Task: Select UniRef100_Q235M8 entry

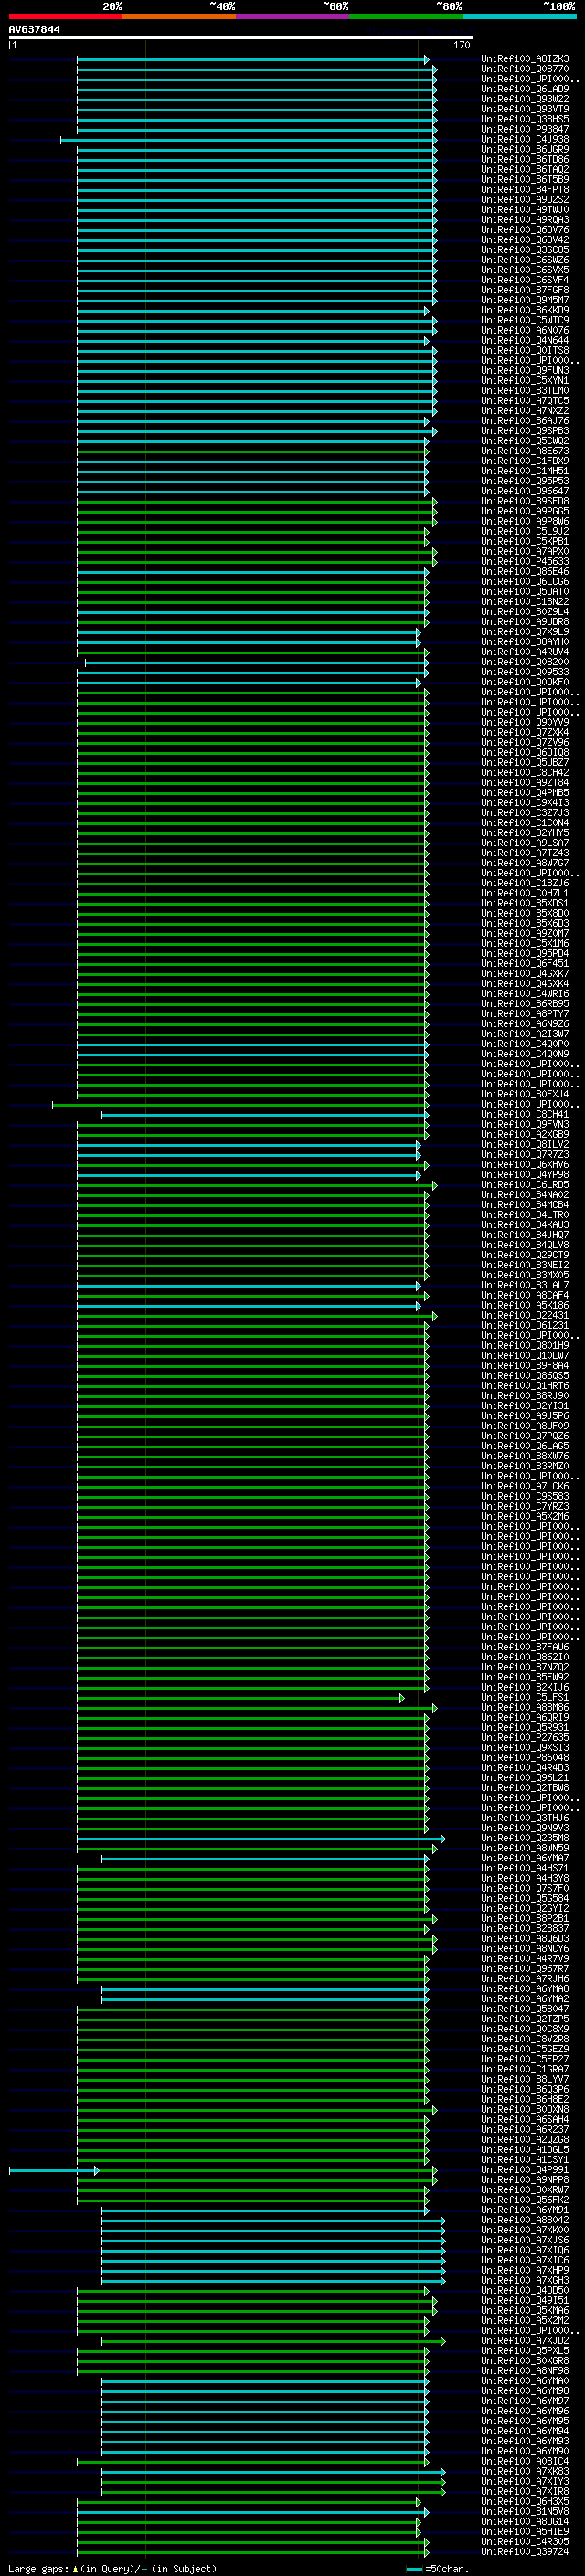Action: tap(525, 1838)
